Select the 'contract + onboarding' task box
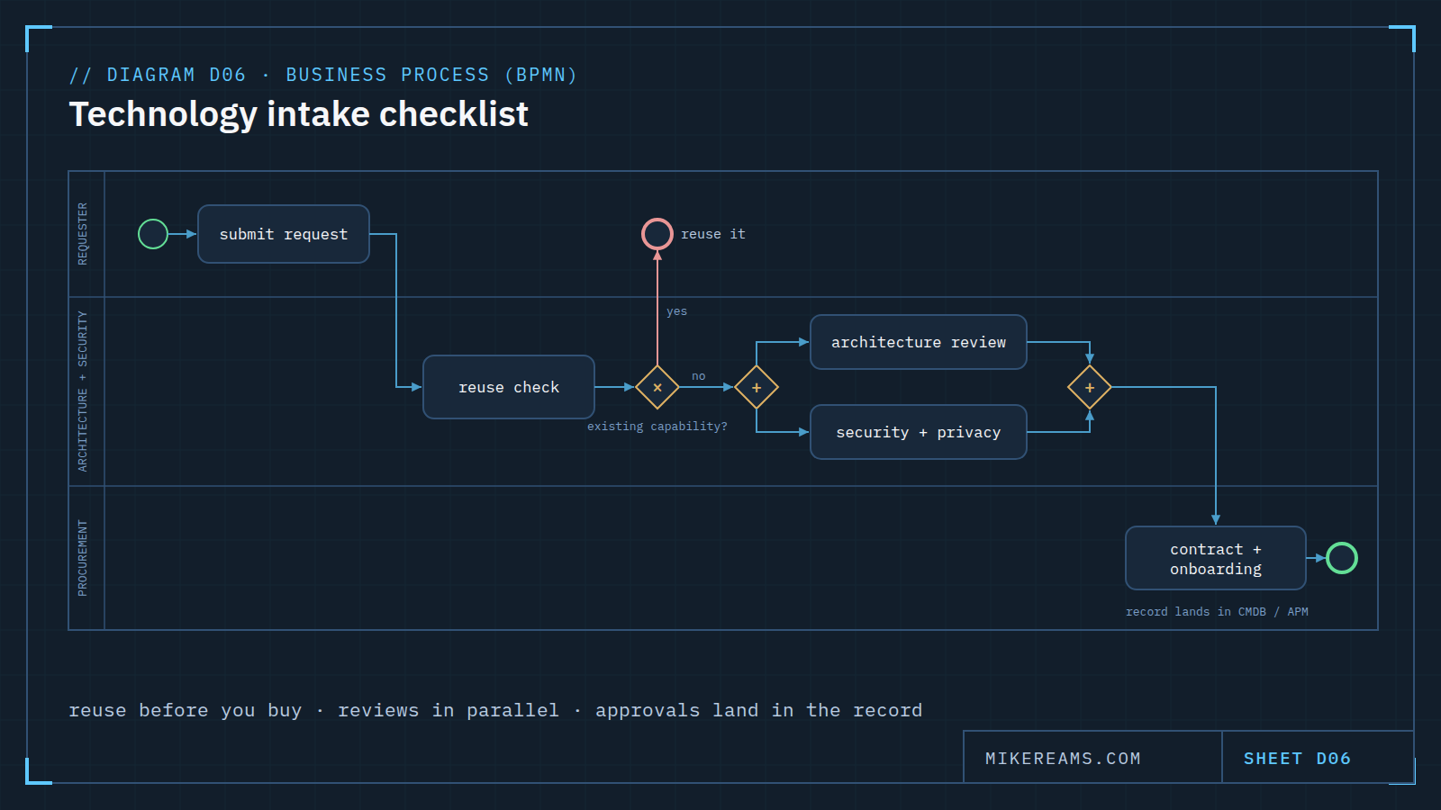This screenshot has height=810, width=1441. coord(1216,558)
